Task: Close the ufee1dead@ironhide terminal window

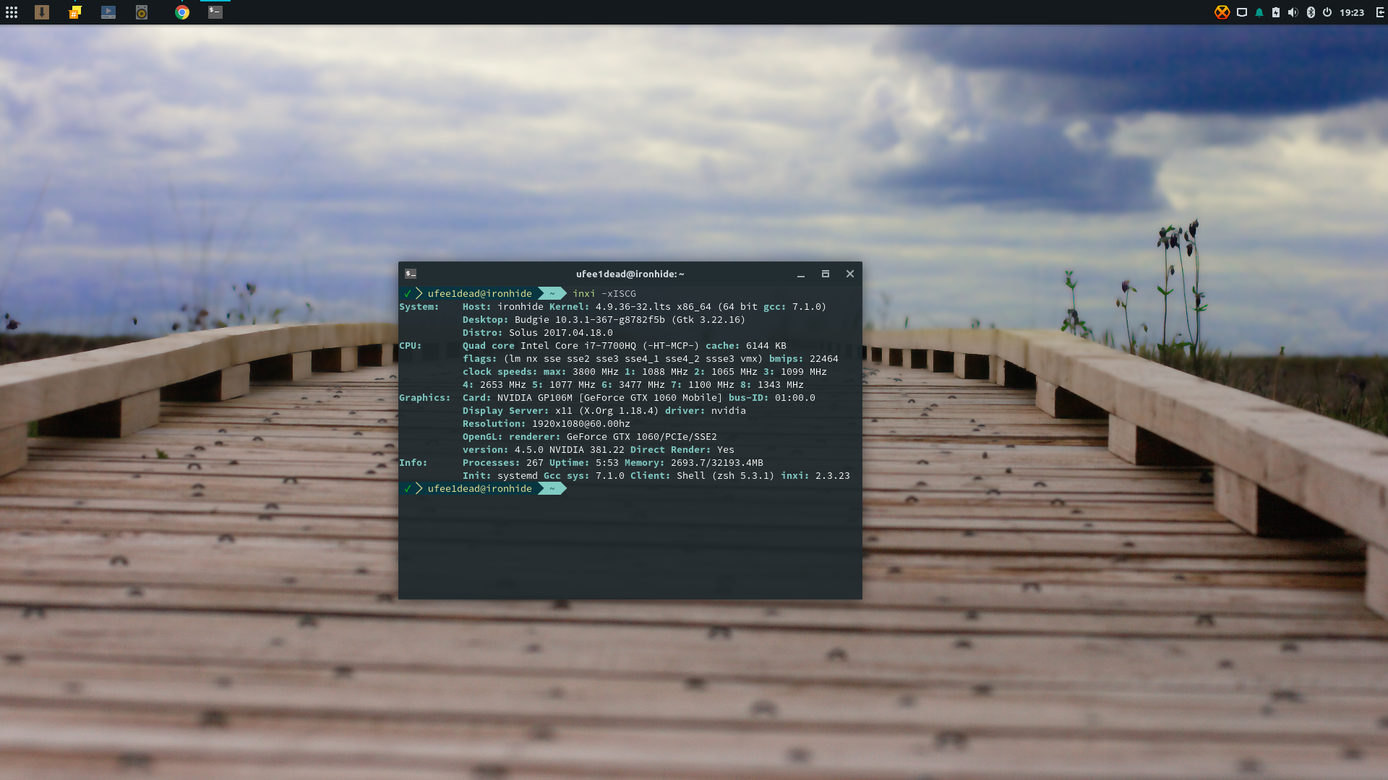Action: [x=850, y=274]
